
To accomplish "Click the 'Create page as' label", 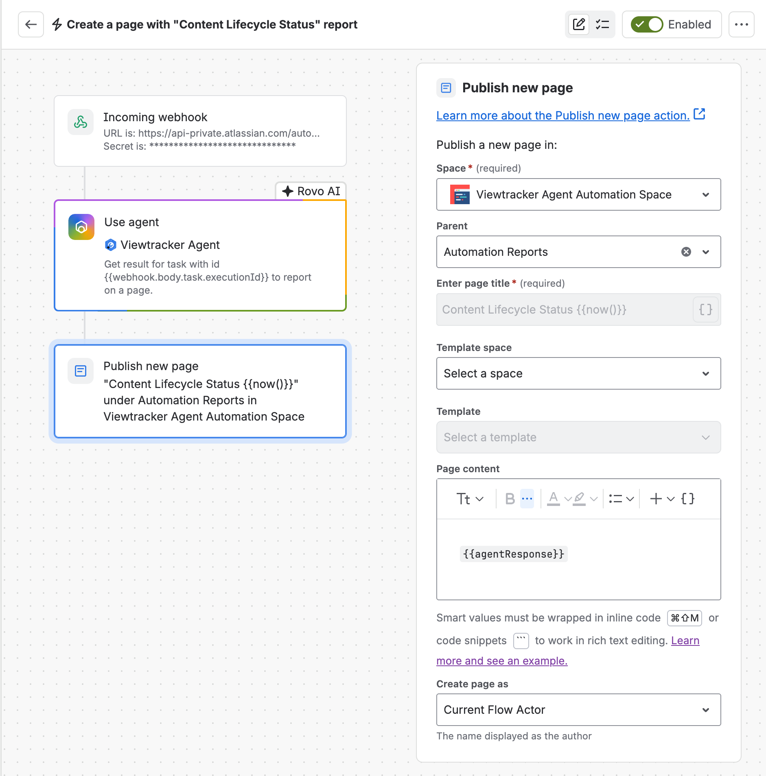I will 472,684.
